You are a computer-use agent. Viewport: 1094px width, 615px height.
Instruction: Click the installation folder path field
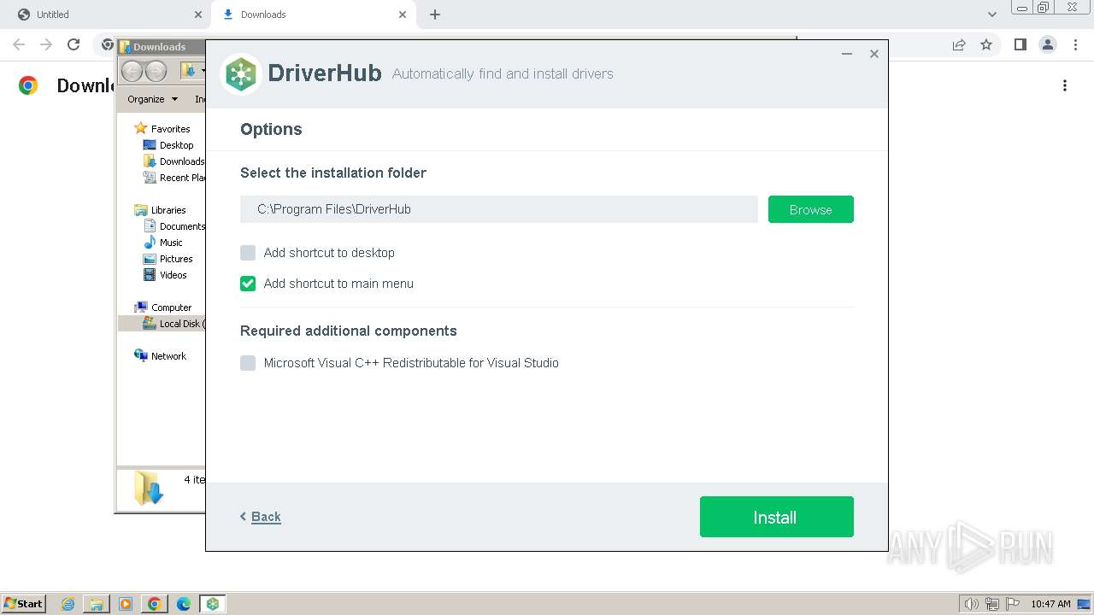(498, 209)
